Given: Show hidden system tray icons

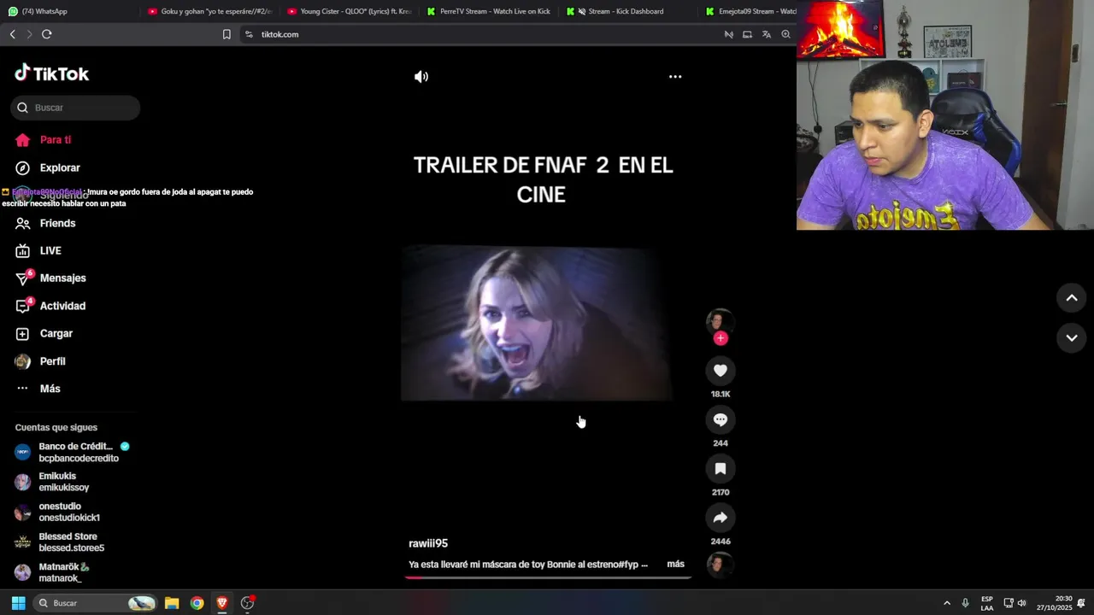Looking at the screenshot, I should tap(946, 603).
